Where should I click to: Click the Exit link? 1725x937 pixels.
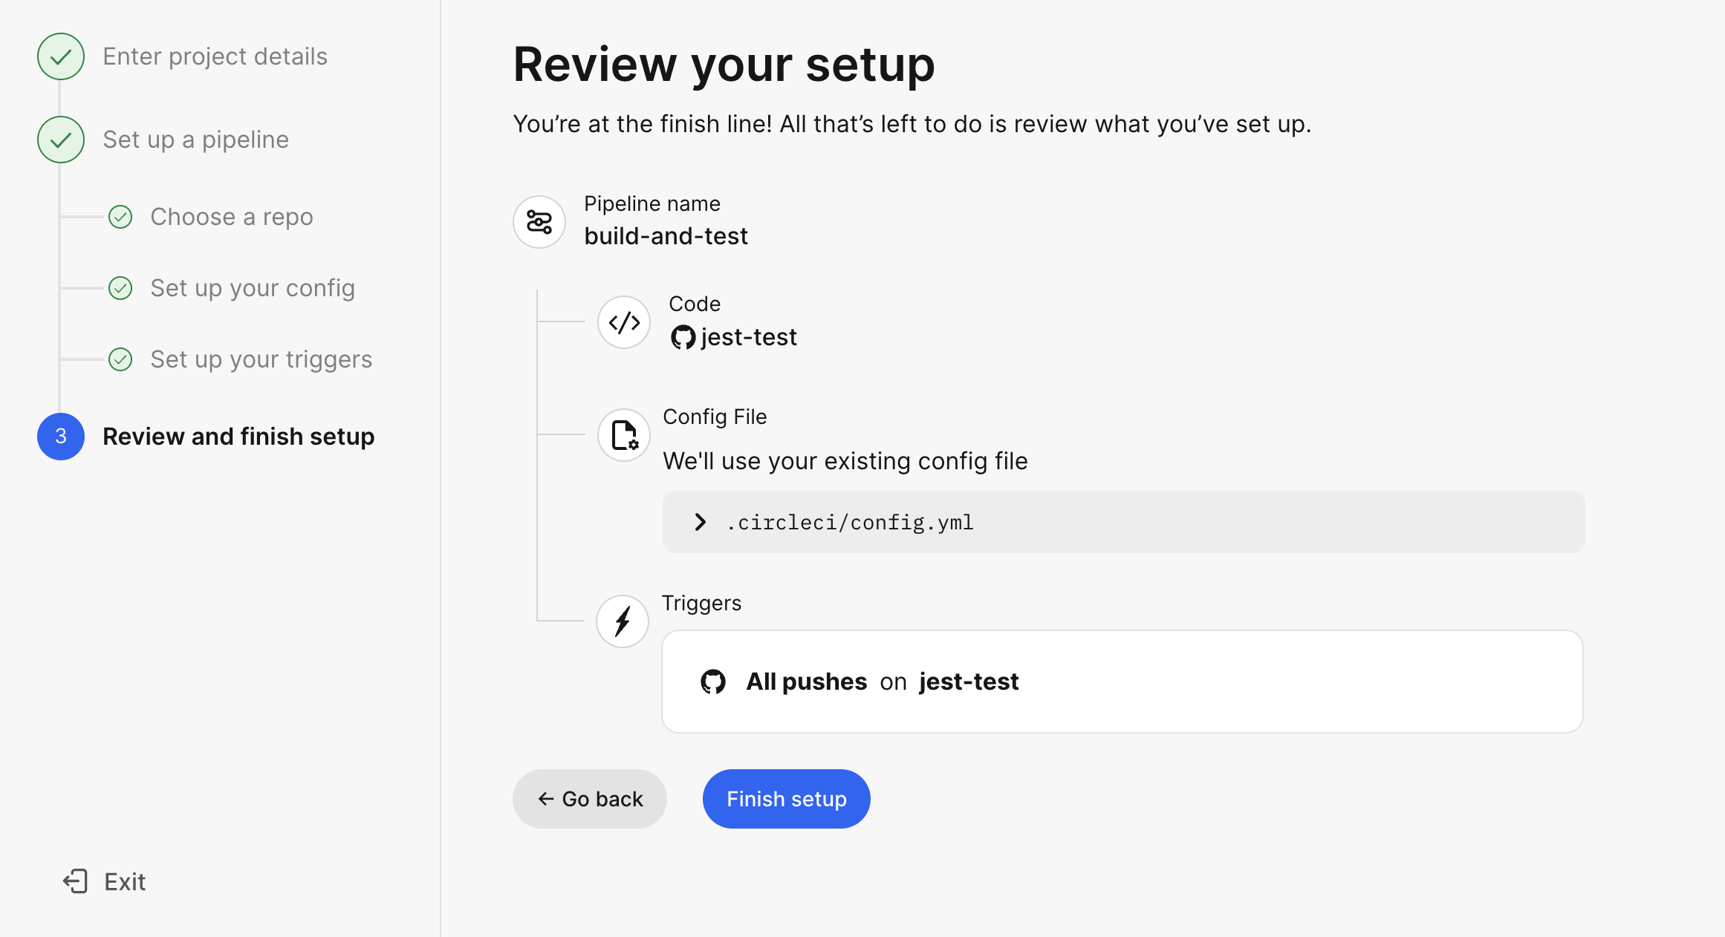(125, 882)
